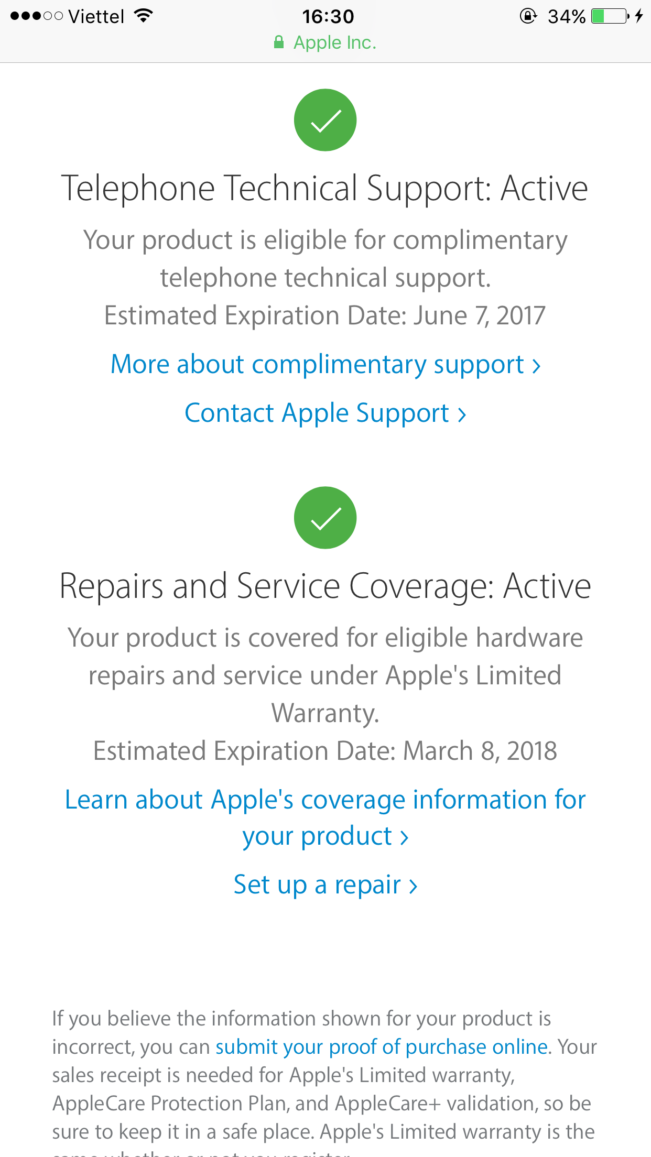Follow submit your proof of purchase online
This screenshot has width=651, height=1157.
pos(382,1047)
